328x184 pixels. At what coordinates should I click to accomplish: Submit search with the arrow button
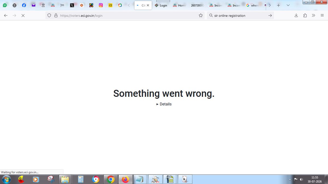(x=270, y=16)
